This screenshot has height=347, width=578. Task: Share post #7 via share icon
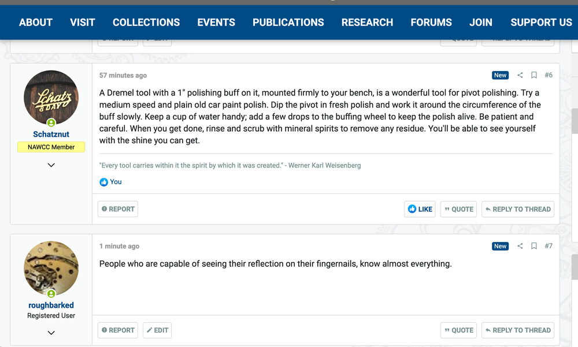click(x=520, y=246)
